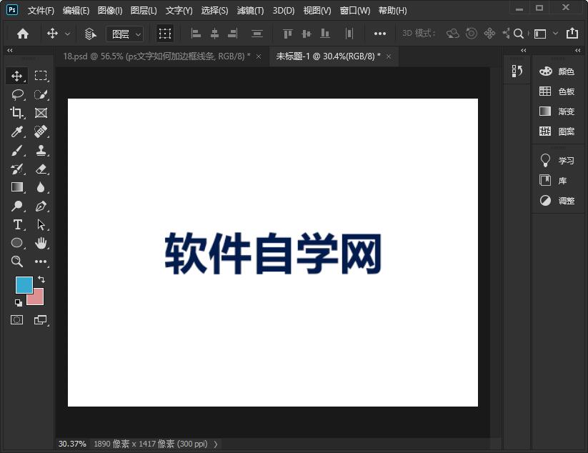Change the screen mode
The height and width of the screenshot is (453, 588).
(41, 320)
